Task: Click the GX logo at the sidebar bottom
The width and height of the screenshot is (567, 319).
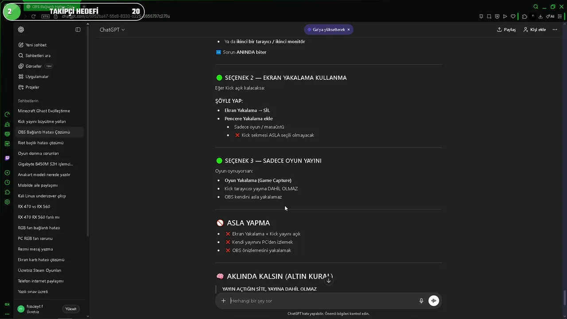Action: tap(7, 304)
